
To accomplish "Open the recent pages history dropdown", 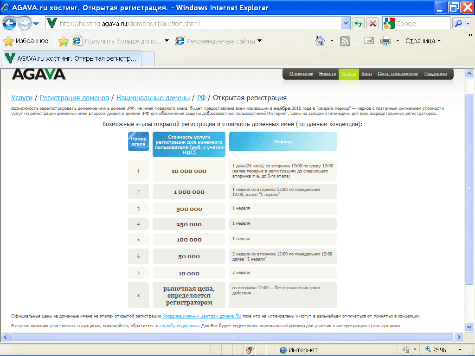I will pyautogui.click(x=36, y=23).
